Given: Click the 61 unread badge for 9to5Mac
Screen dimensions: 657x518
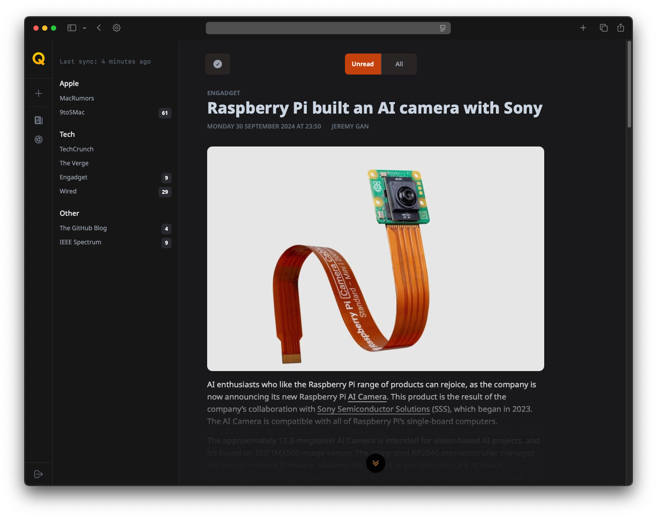Looking at the screenshot, I should click(165, 113).
